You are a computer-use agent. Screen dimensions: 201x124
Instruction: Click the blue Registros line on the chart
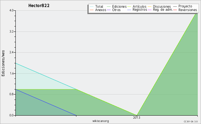tap(46, 102)
